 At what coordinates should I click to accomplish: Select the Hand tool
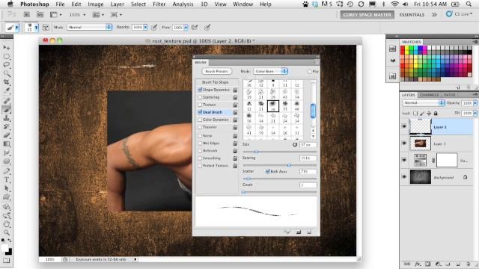coord(7,224)
